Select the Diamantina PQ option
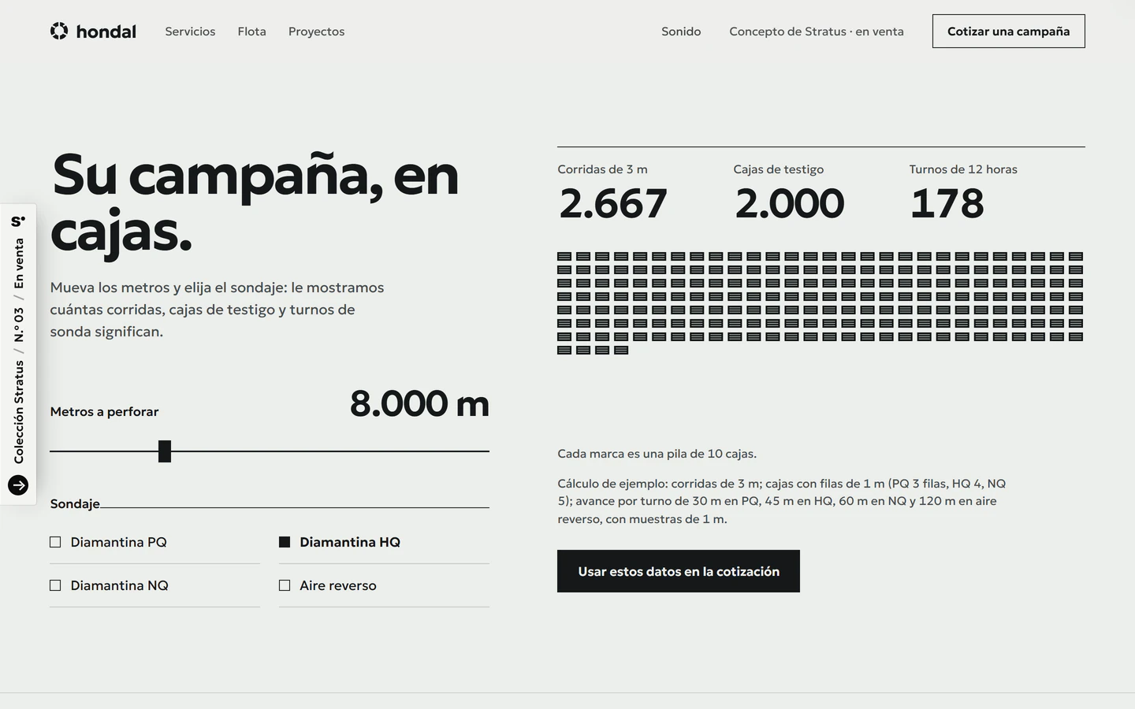The height and width of the screenshot is (709, 1135). point(154,542)
